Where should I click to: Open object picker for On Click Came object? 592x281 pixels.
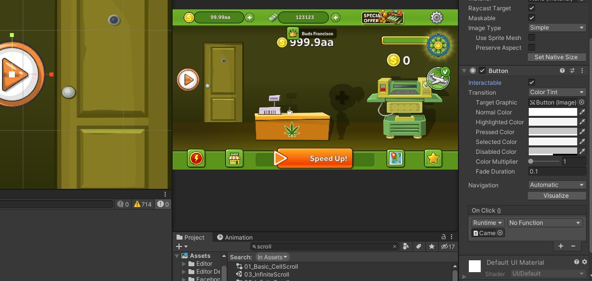pos(500,233)
